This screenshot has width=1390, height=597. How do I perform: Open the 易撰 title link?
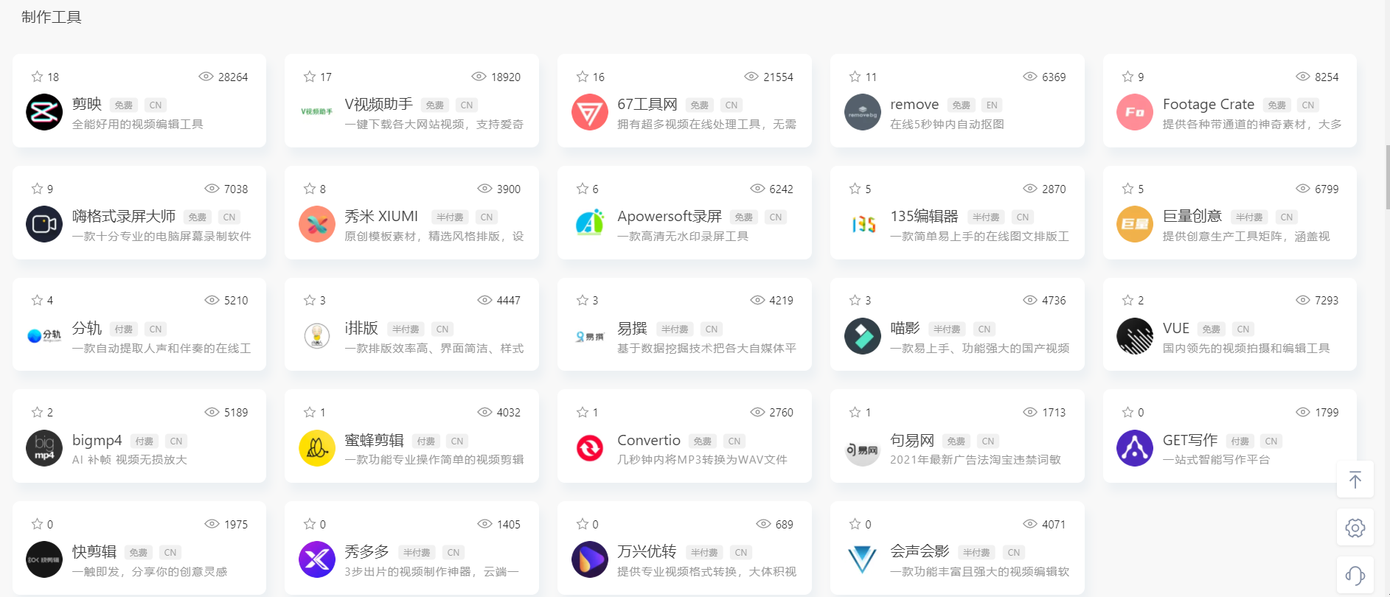pos(632,329)
